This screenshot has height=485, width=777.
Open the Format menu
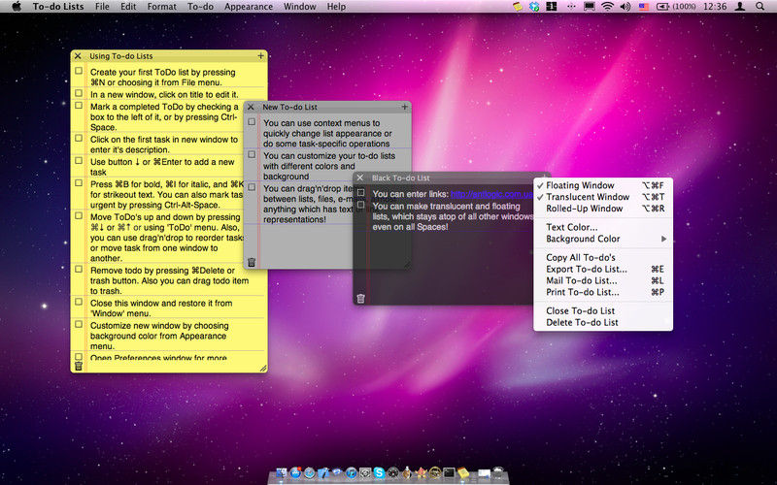(161, 7)
